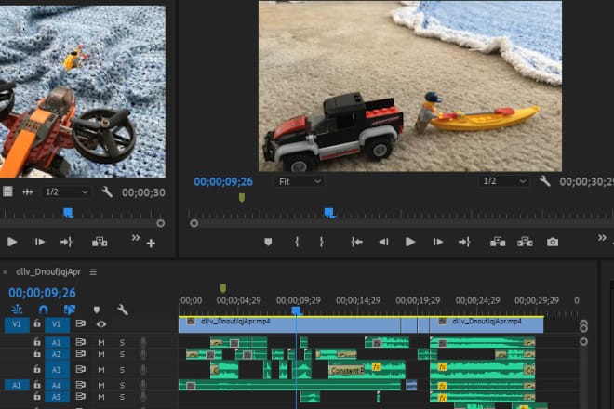
Task: Open Source monitor settings wrench
Action: click(x=107, y=191)
